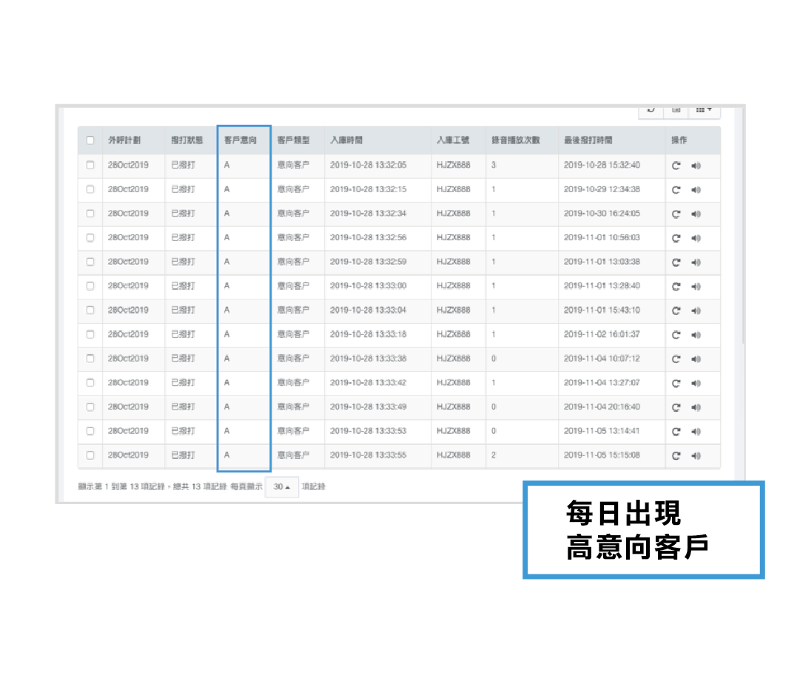Redial the record entered at 13:33:18
800x689 pixels.
[x=676, y=335]
